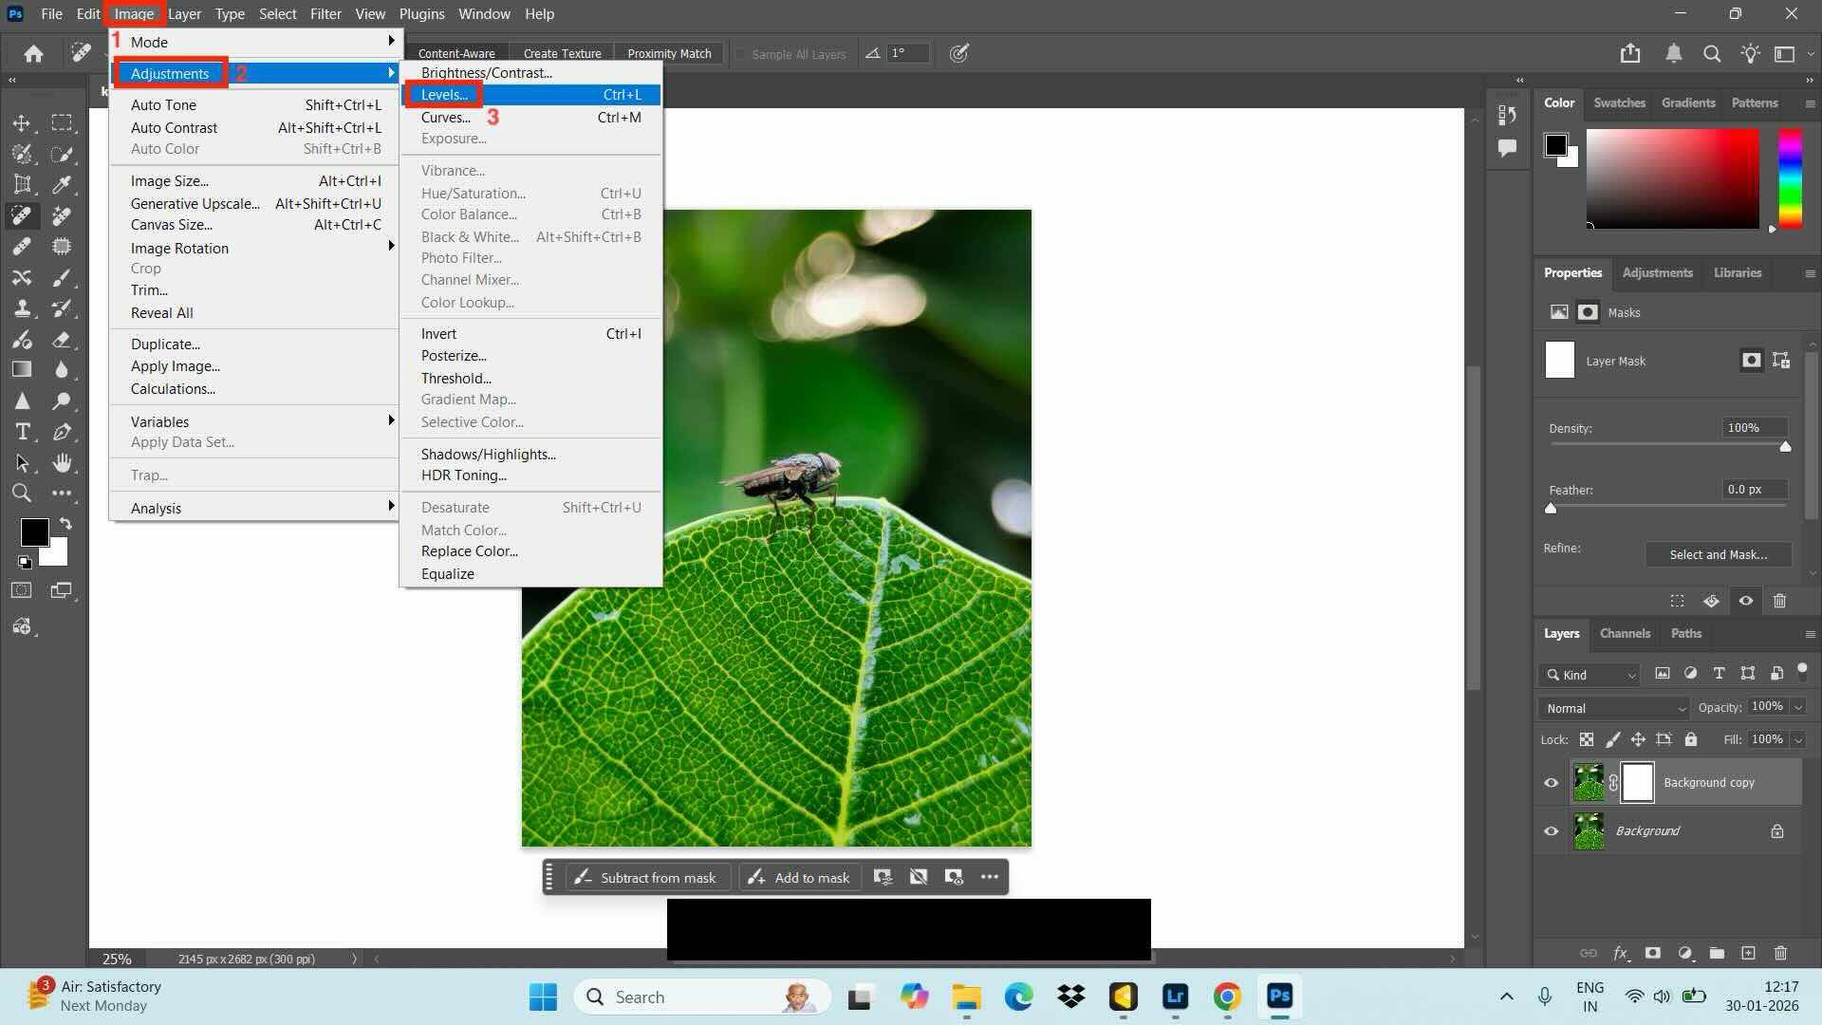The width and height of the screenshot is (1822, 1025).
Task: Select the Eyedropper tool
Action: pos(63,185)
